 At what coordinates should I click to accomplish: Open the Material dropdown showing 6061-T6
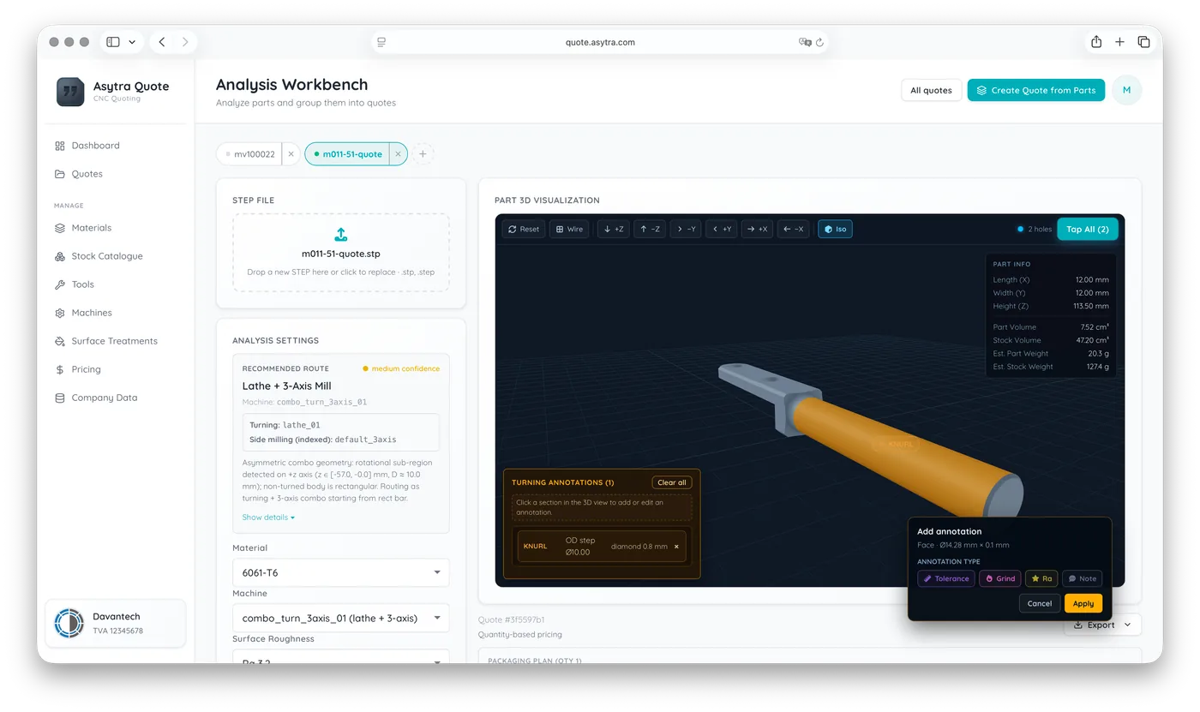point(340,572)
